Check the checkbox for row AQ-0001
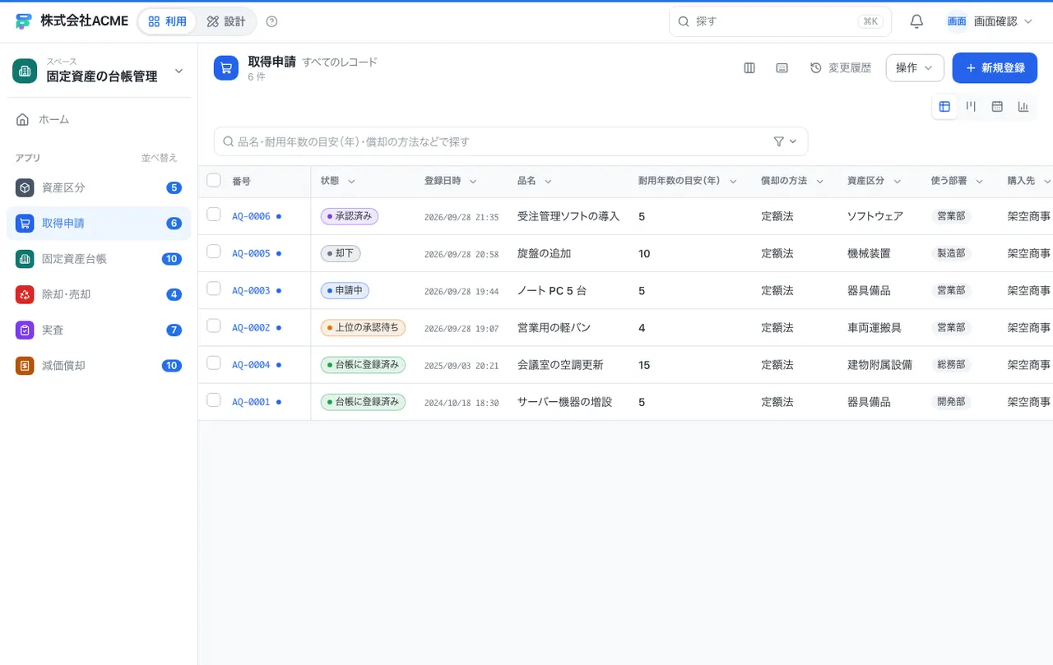1053x665 pixels. 214,400
